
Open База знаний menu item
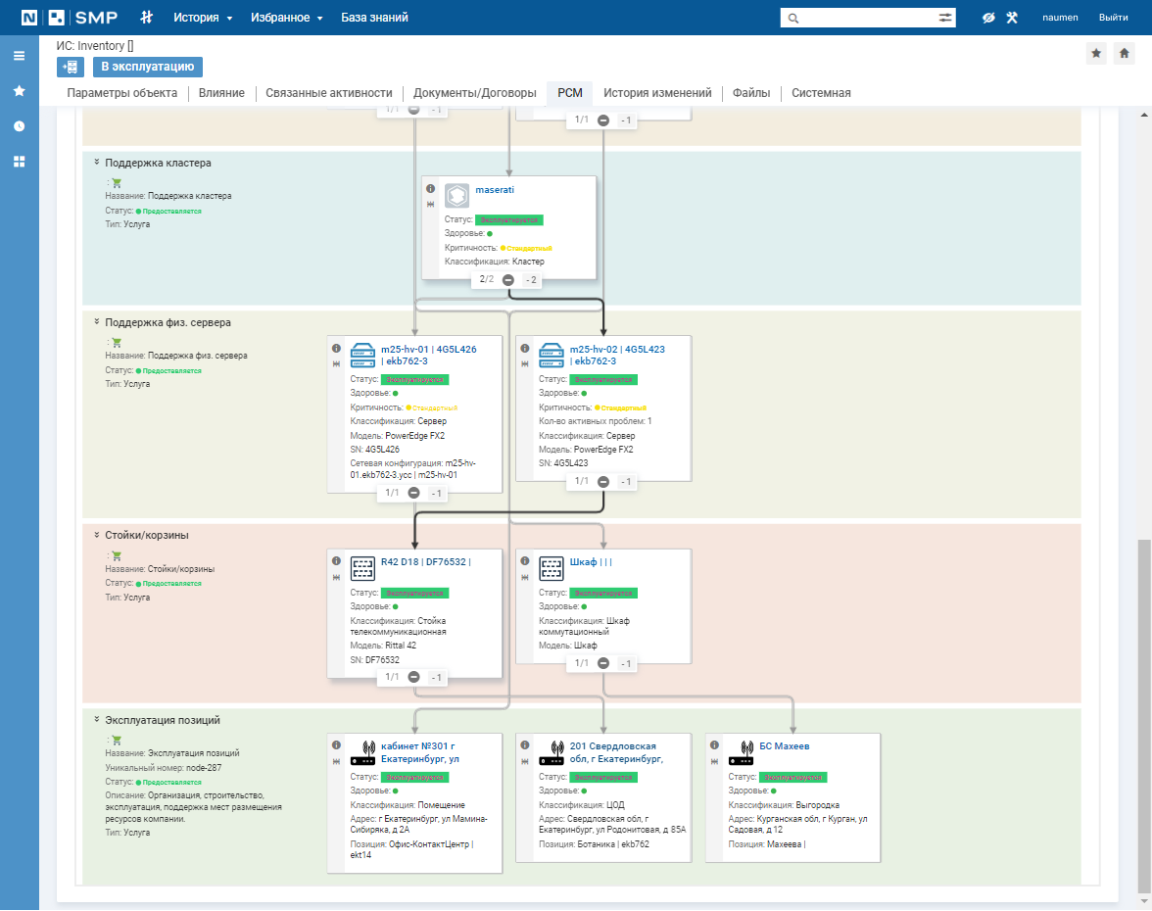point(374,18)
